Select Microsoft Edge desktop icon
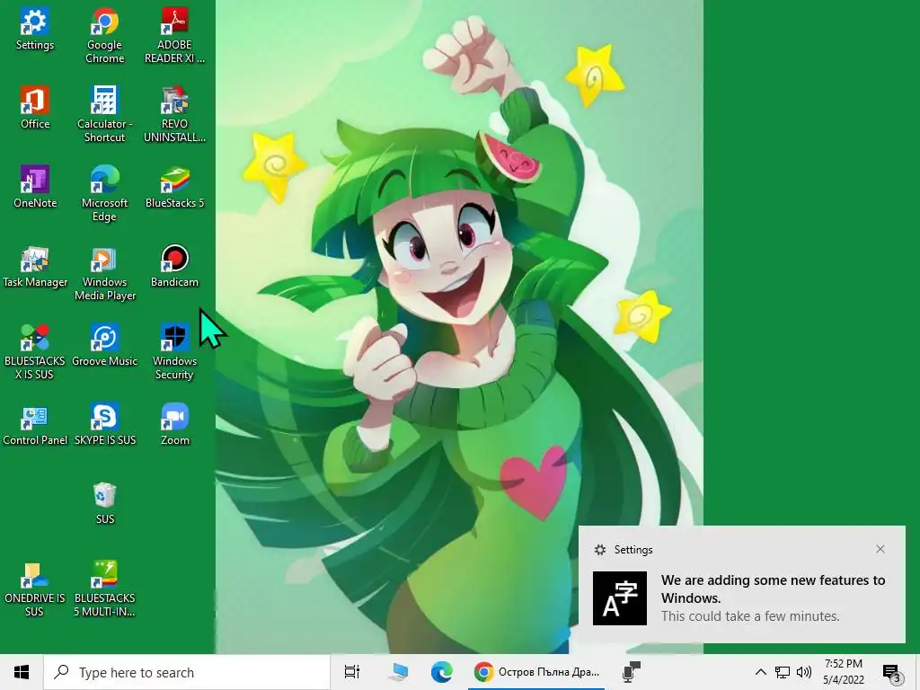Image resolution: width=920 pixels, height=690 pixels. point(104,194)
